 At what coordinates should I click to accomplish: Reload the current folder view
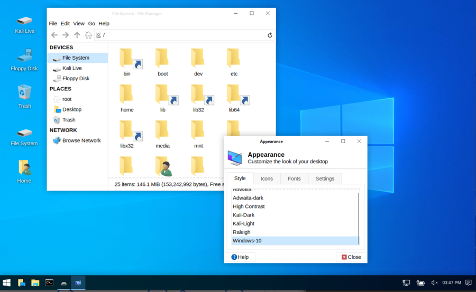pyautogui.click(x=270, y=35)
